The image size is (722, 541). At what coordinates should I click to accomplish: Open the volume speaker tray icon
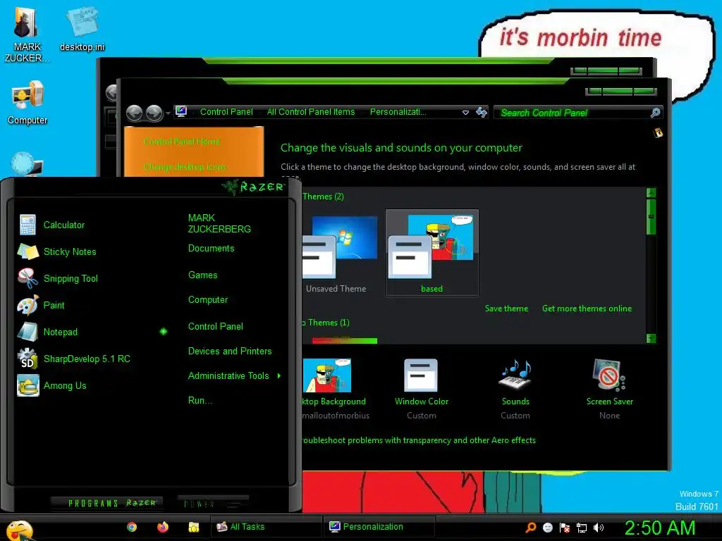(598, 527)
